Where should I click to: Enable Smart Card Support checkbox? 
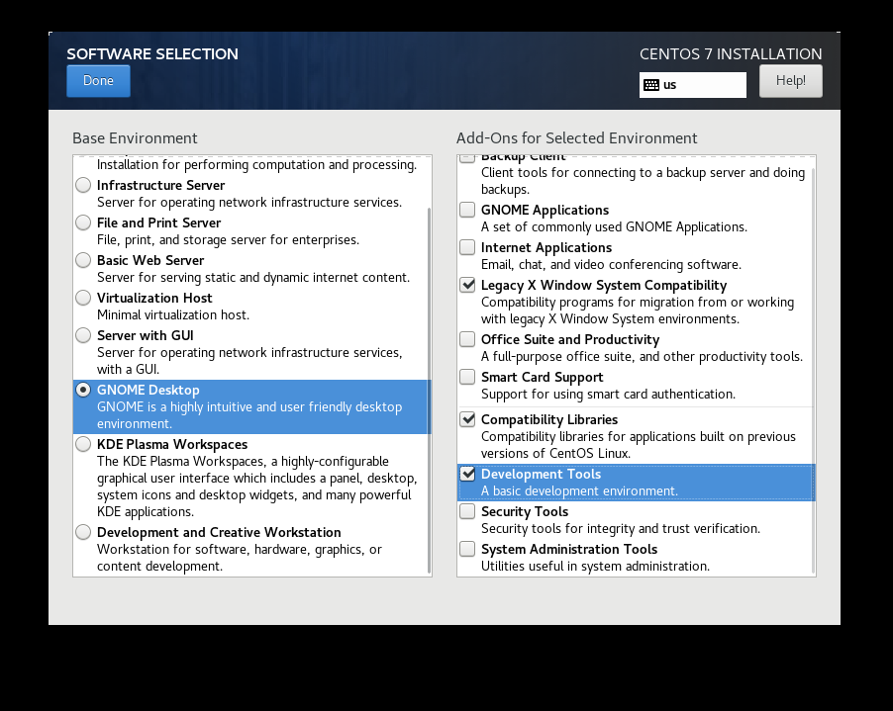click(x=467, y=377)
